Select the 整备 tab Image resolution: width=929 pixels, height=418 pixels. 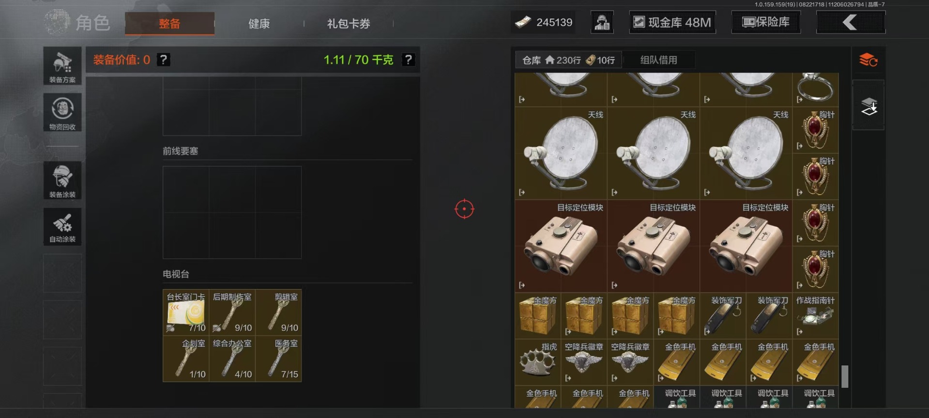click(169, 24)
